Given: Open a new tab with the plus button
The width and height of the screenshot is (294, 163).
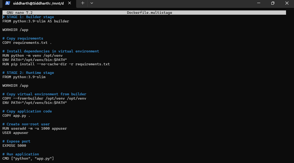Looking at the screenshot, I should [83, 3].
